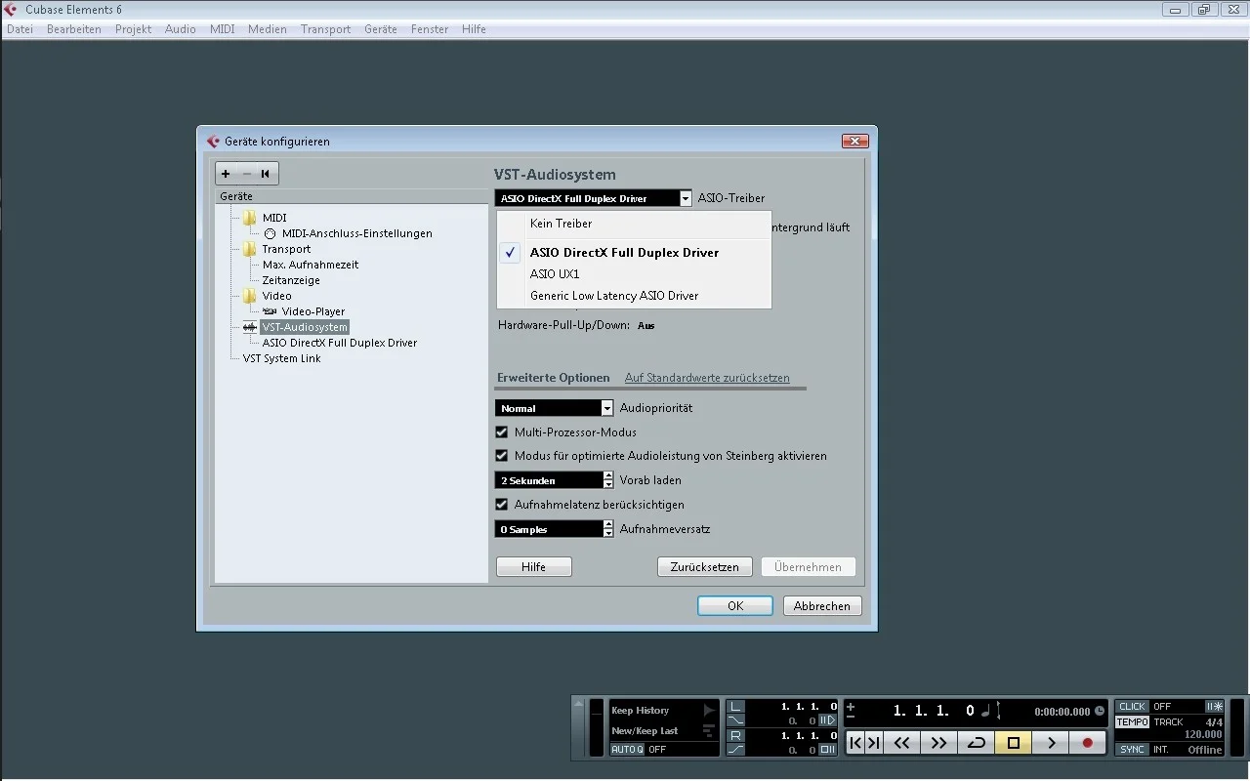
Task: Click the plus icon to add device
Action: [x=226, y=174]
